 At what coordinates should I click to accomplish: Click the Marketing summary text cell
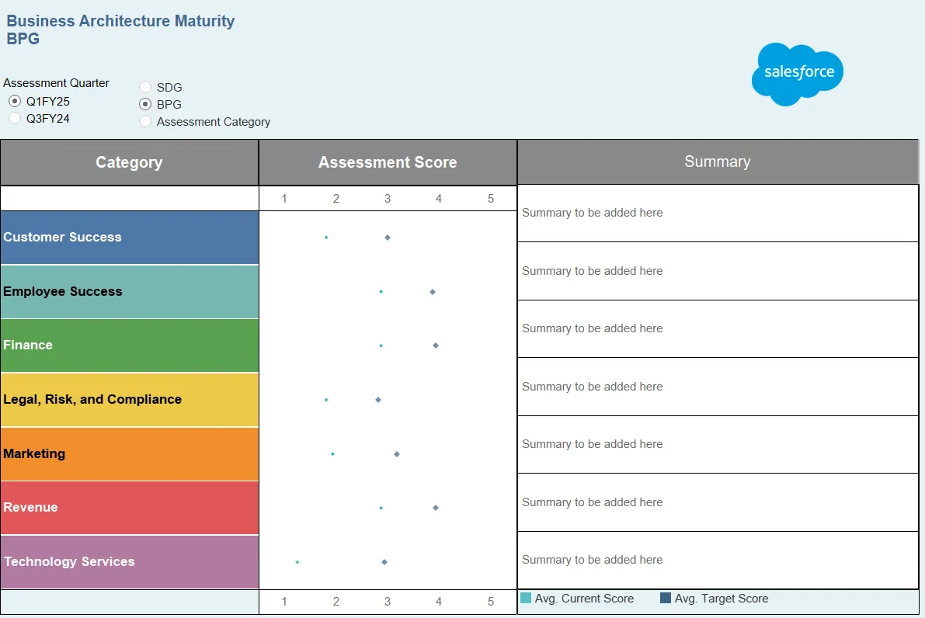click(x=718, y=445)
